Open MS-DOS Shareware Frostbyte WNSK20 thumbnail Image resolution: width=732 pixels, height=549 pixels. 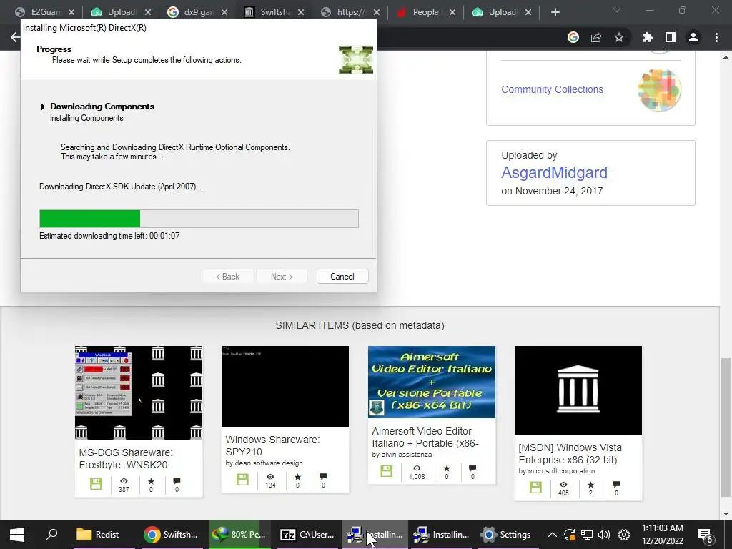click(139, 392)
